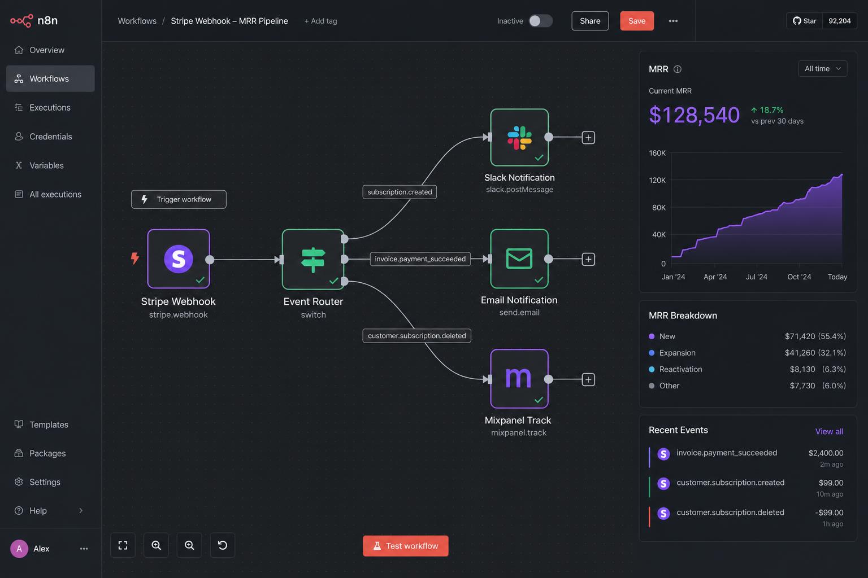The width and height of the screenshot is (868, 578).
Task: Click the MRR info icon
Action: (678, 69)
